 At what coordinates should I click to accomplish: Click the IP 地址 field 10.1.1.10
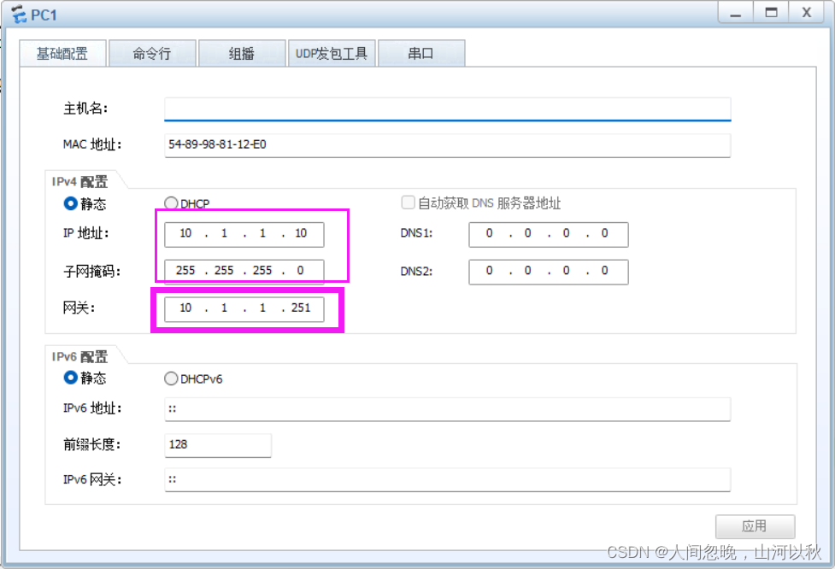pos(244,234)
